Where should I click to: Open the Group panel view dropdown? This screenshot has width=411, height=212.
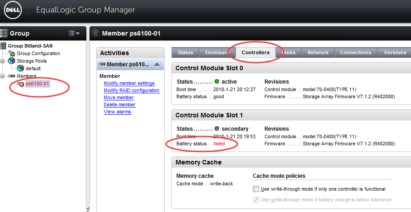74,33
